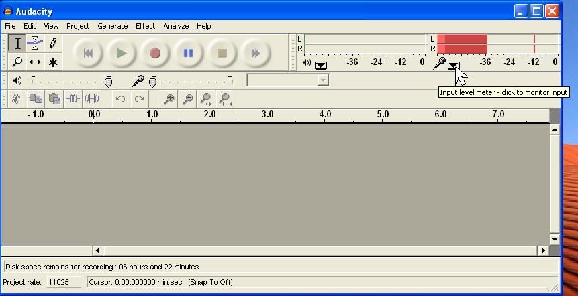Minimize the Audacity window
The width and height of the screenshot is (578, 296).
click(x=520, y=11)
